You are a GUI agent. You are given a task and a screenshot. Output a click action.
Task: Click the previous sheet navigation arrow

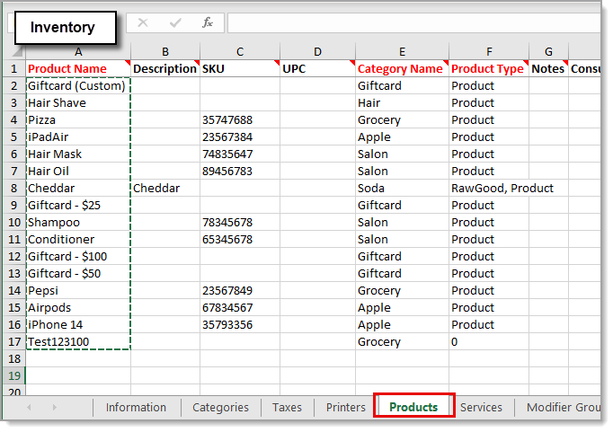click(x=29, y=408)
